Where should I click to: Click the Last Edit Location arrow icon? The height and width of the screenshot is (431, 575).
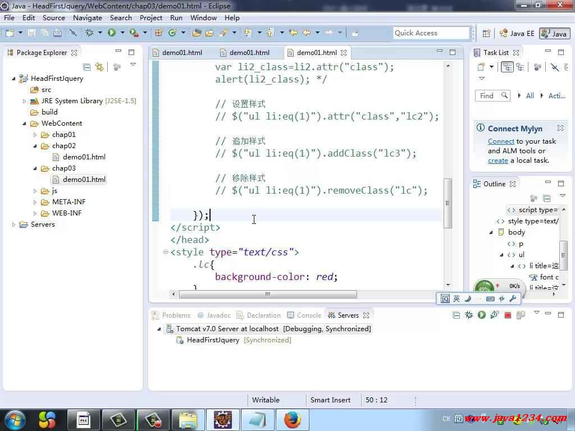click(x=293, y=33)
